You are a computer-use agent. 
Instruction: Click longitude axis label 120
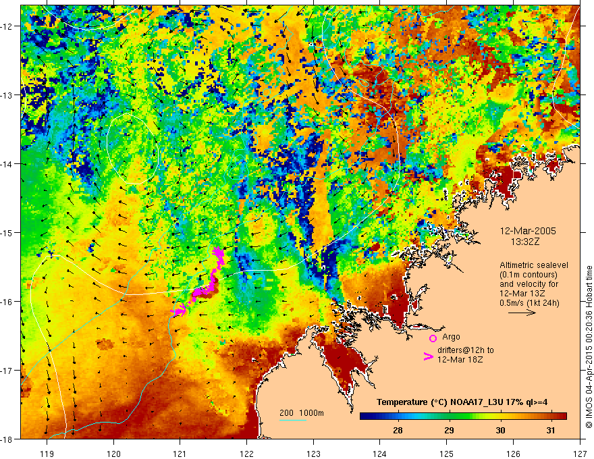[113, 454]
